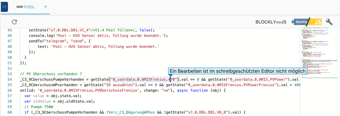
Task: Click '_C3_9CberschussPumpeVorhanden' on line 54
Action: click(52, 79)
